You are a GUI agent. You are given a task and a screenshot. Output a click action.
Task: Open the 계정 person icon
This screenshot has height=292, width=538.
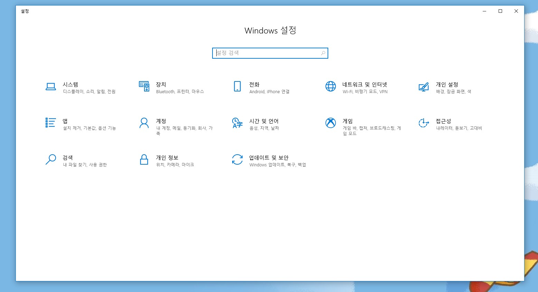[x=144, y=123]
